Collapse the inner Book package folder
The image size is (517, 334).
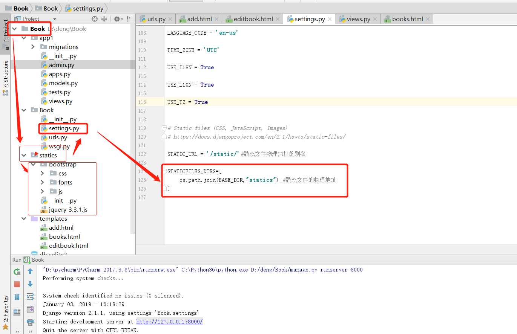pyautogui.click(x=24, y=110)
